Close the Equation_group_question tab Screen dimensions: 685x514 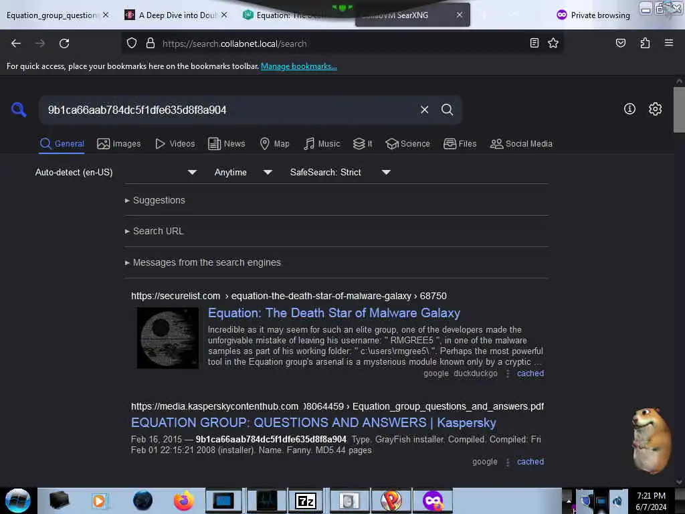[106, 15]
